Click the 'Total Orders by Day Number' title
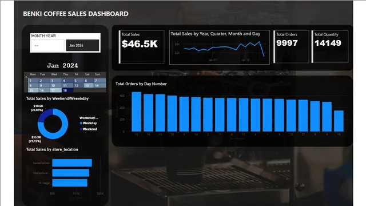 click(x=141, y=84)
